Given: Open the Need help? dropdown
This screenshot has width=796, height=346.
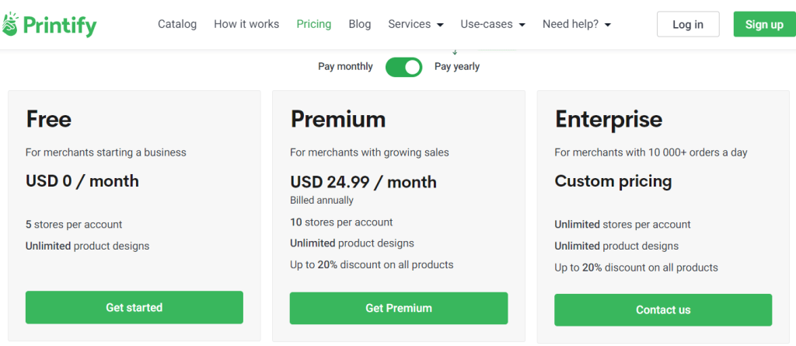Looking at the screenshot, I should pyautogui.click(x=576, y=24).
